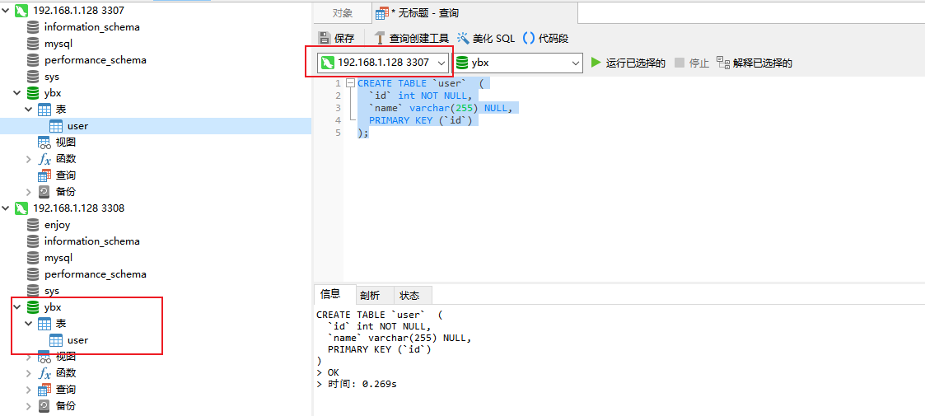This screenshot has width=925, height=416.
Task: Click the Backup (备份) icon under 3307 ybx
Action: (44, 192)
